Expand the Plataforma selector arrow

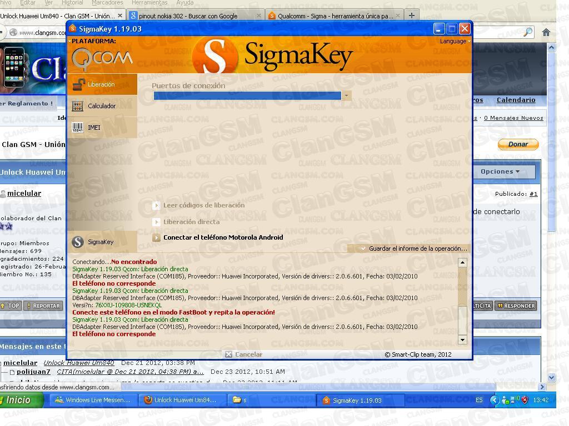(x=69, y=41)
